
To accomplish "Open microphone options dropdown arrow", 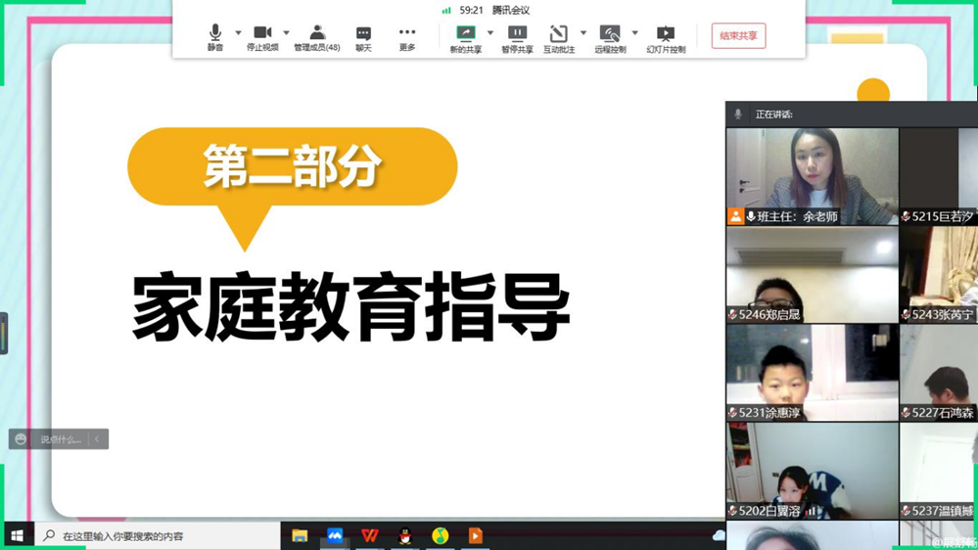I will tap(238, 32).
